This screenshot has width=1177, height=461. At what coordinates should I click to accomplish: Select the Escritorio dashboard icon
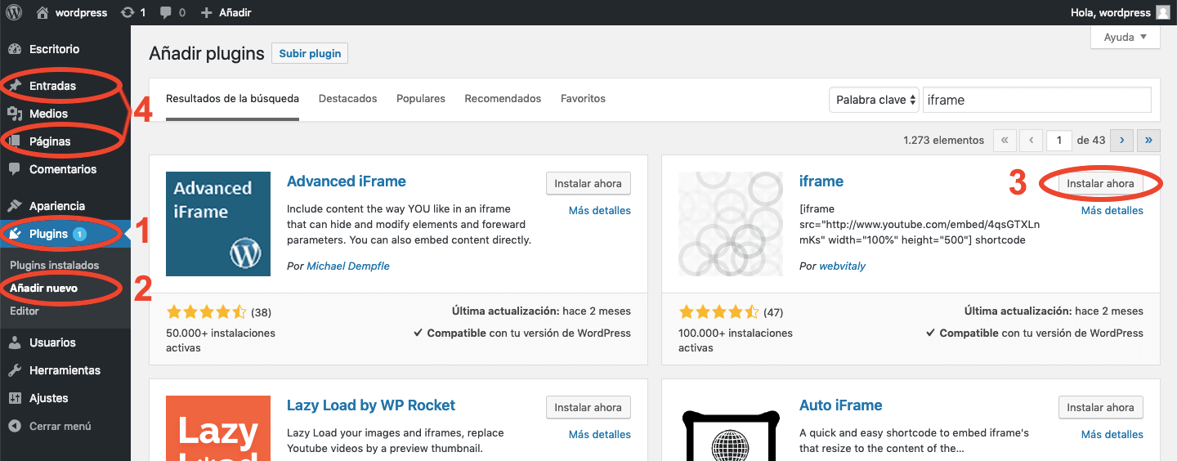click(x=15, y=49)
